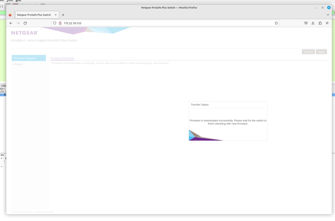This screenshot has height=221, width=335.
Task: Select the Netgear ProSafe Plus Switch tab
Action: [33, 15]
